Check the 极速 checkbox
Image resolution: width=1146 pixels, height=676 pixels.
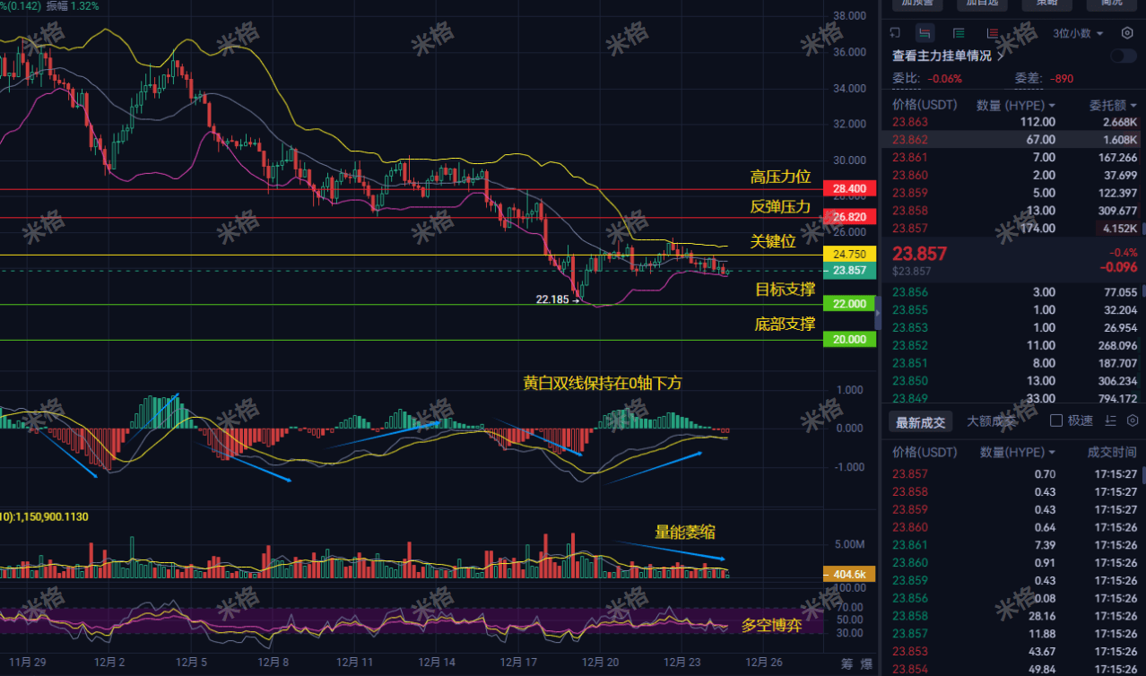pos(1056,420)
